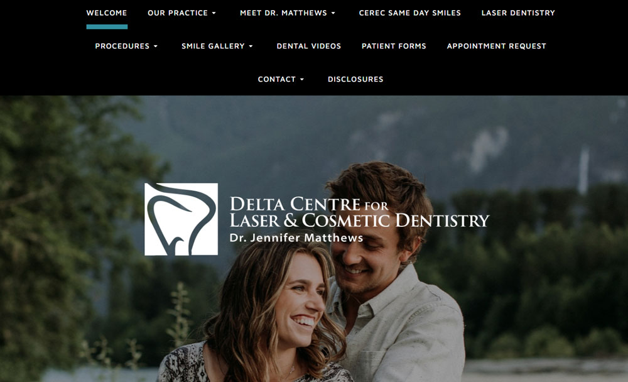Select the Smile Gallery menu label
This screenshot has width=628, height=382.
click(x=213, y=46)
